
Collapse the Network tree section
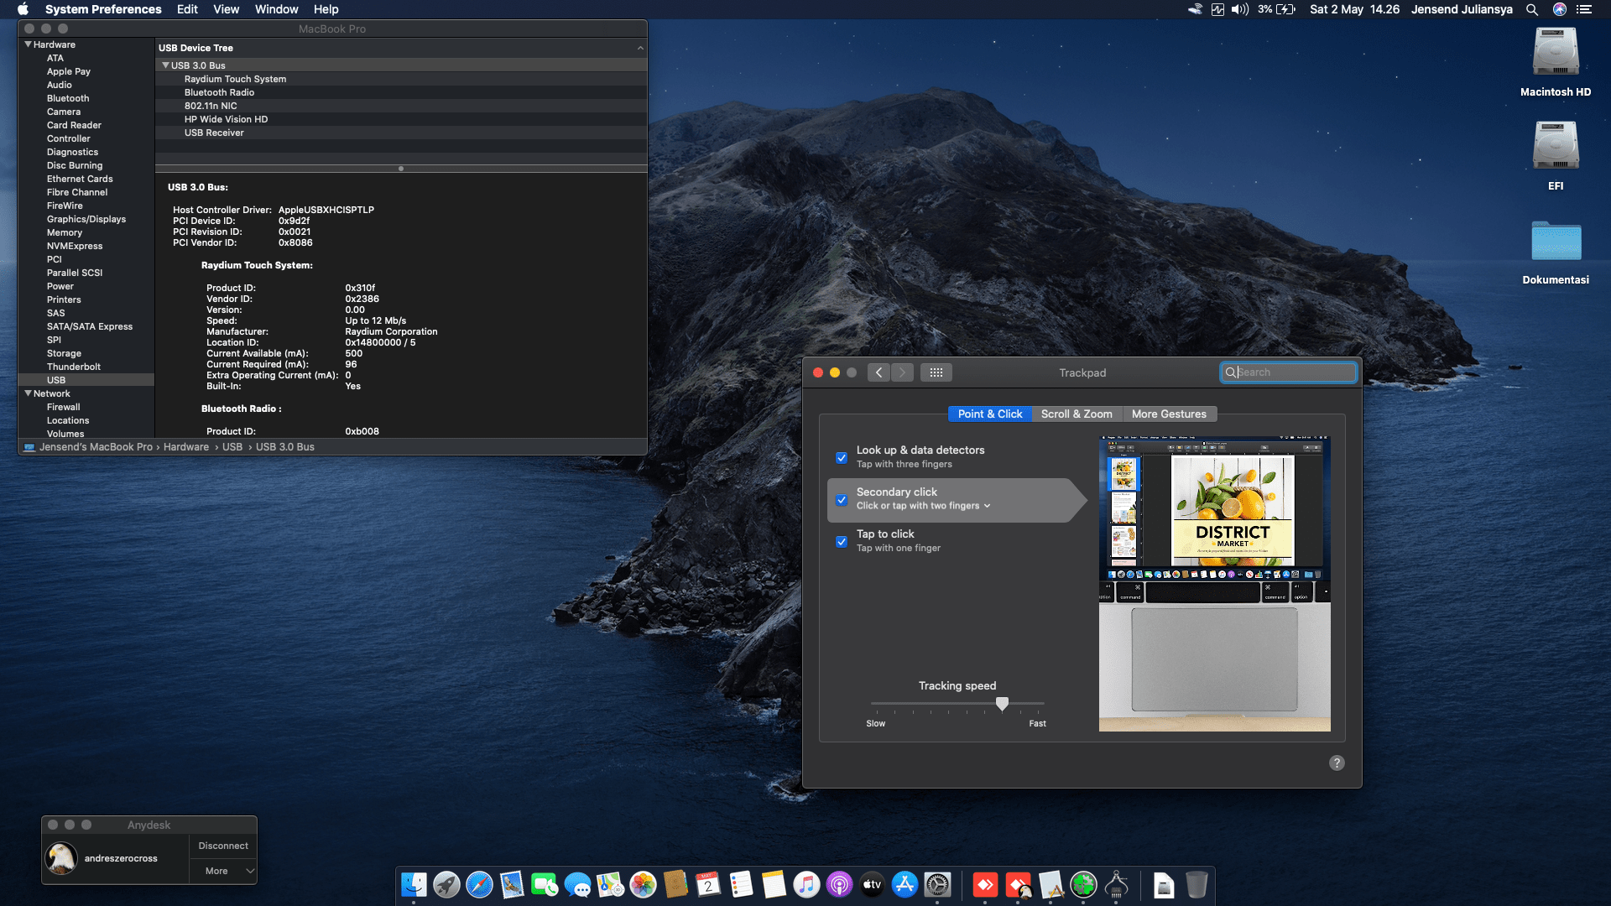[x=29, y=393]
